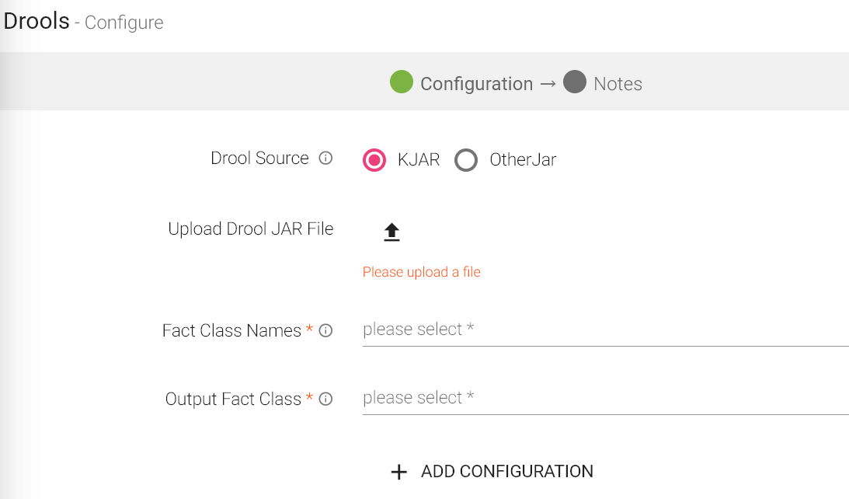Click the plus icon before Add Configuration
Screen dimensions: 849x499
(398, 472)
